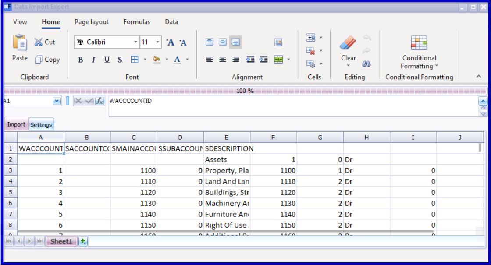The image size is (491, 265).
Task: Click the wrap text icon
Action: tap(278, 42)
